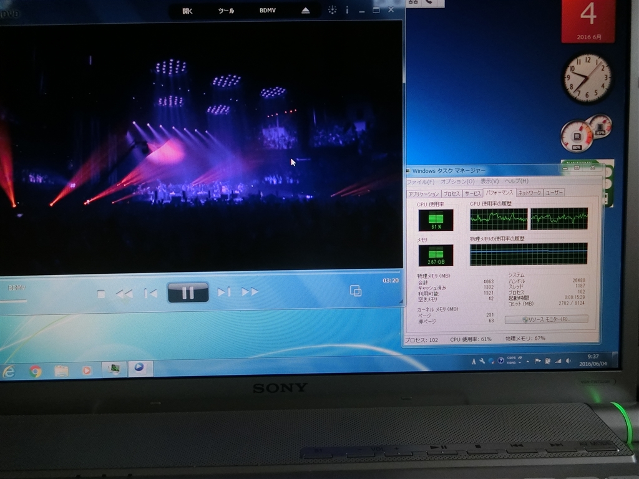Click the right CPU history graph
Viewport: 639px width, 479px height.
[559, 218]
